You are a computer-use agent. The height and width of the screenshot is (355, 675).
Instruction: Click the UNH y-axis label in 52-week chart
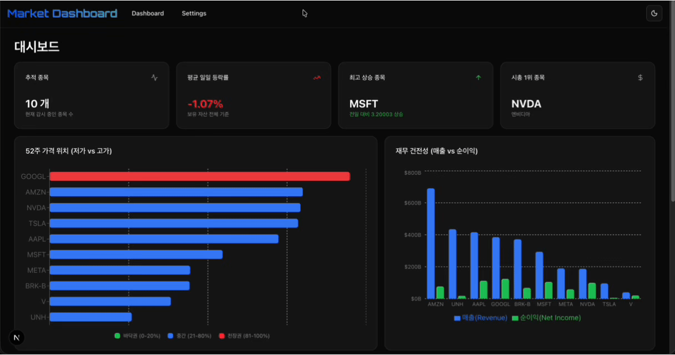point(38,317)
